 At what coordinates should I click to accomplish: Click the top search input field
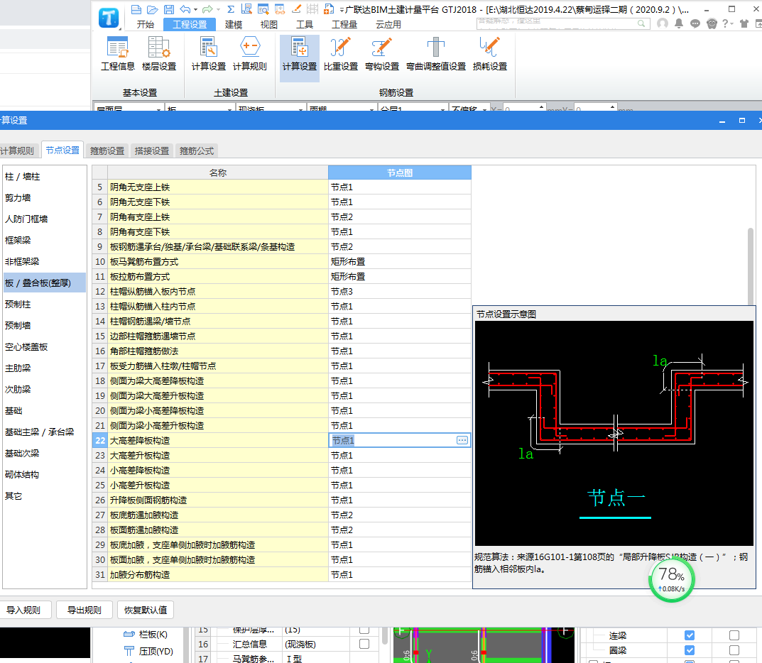click(x=557, y=23)
